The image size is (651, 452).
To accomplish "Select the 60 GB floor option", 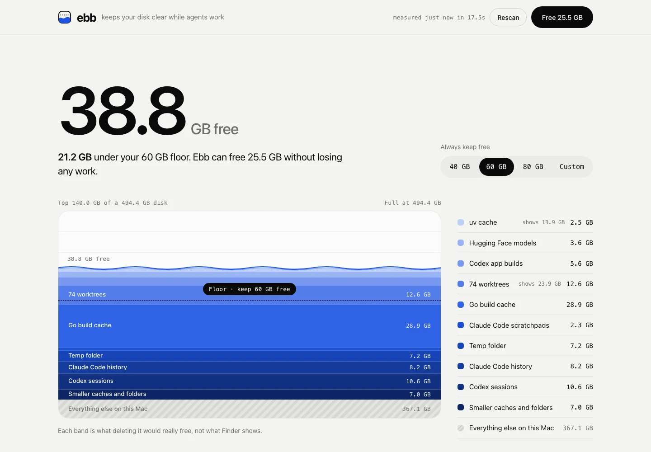I will (496, 167).
